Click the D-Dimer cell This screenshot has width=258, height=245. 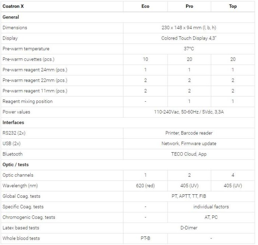coord(189,228)
